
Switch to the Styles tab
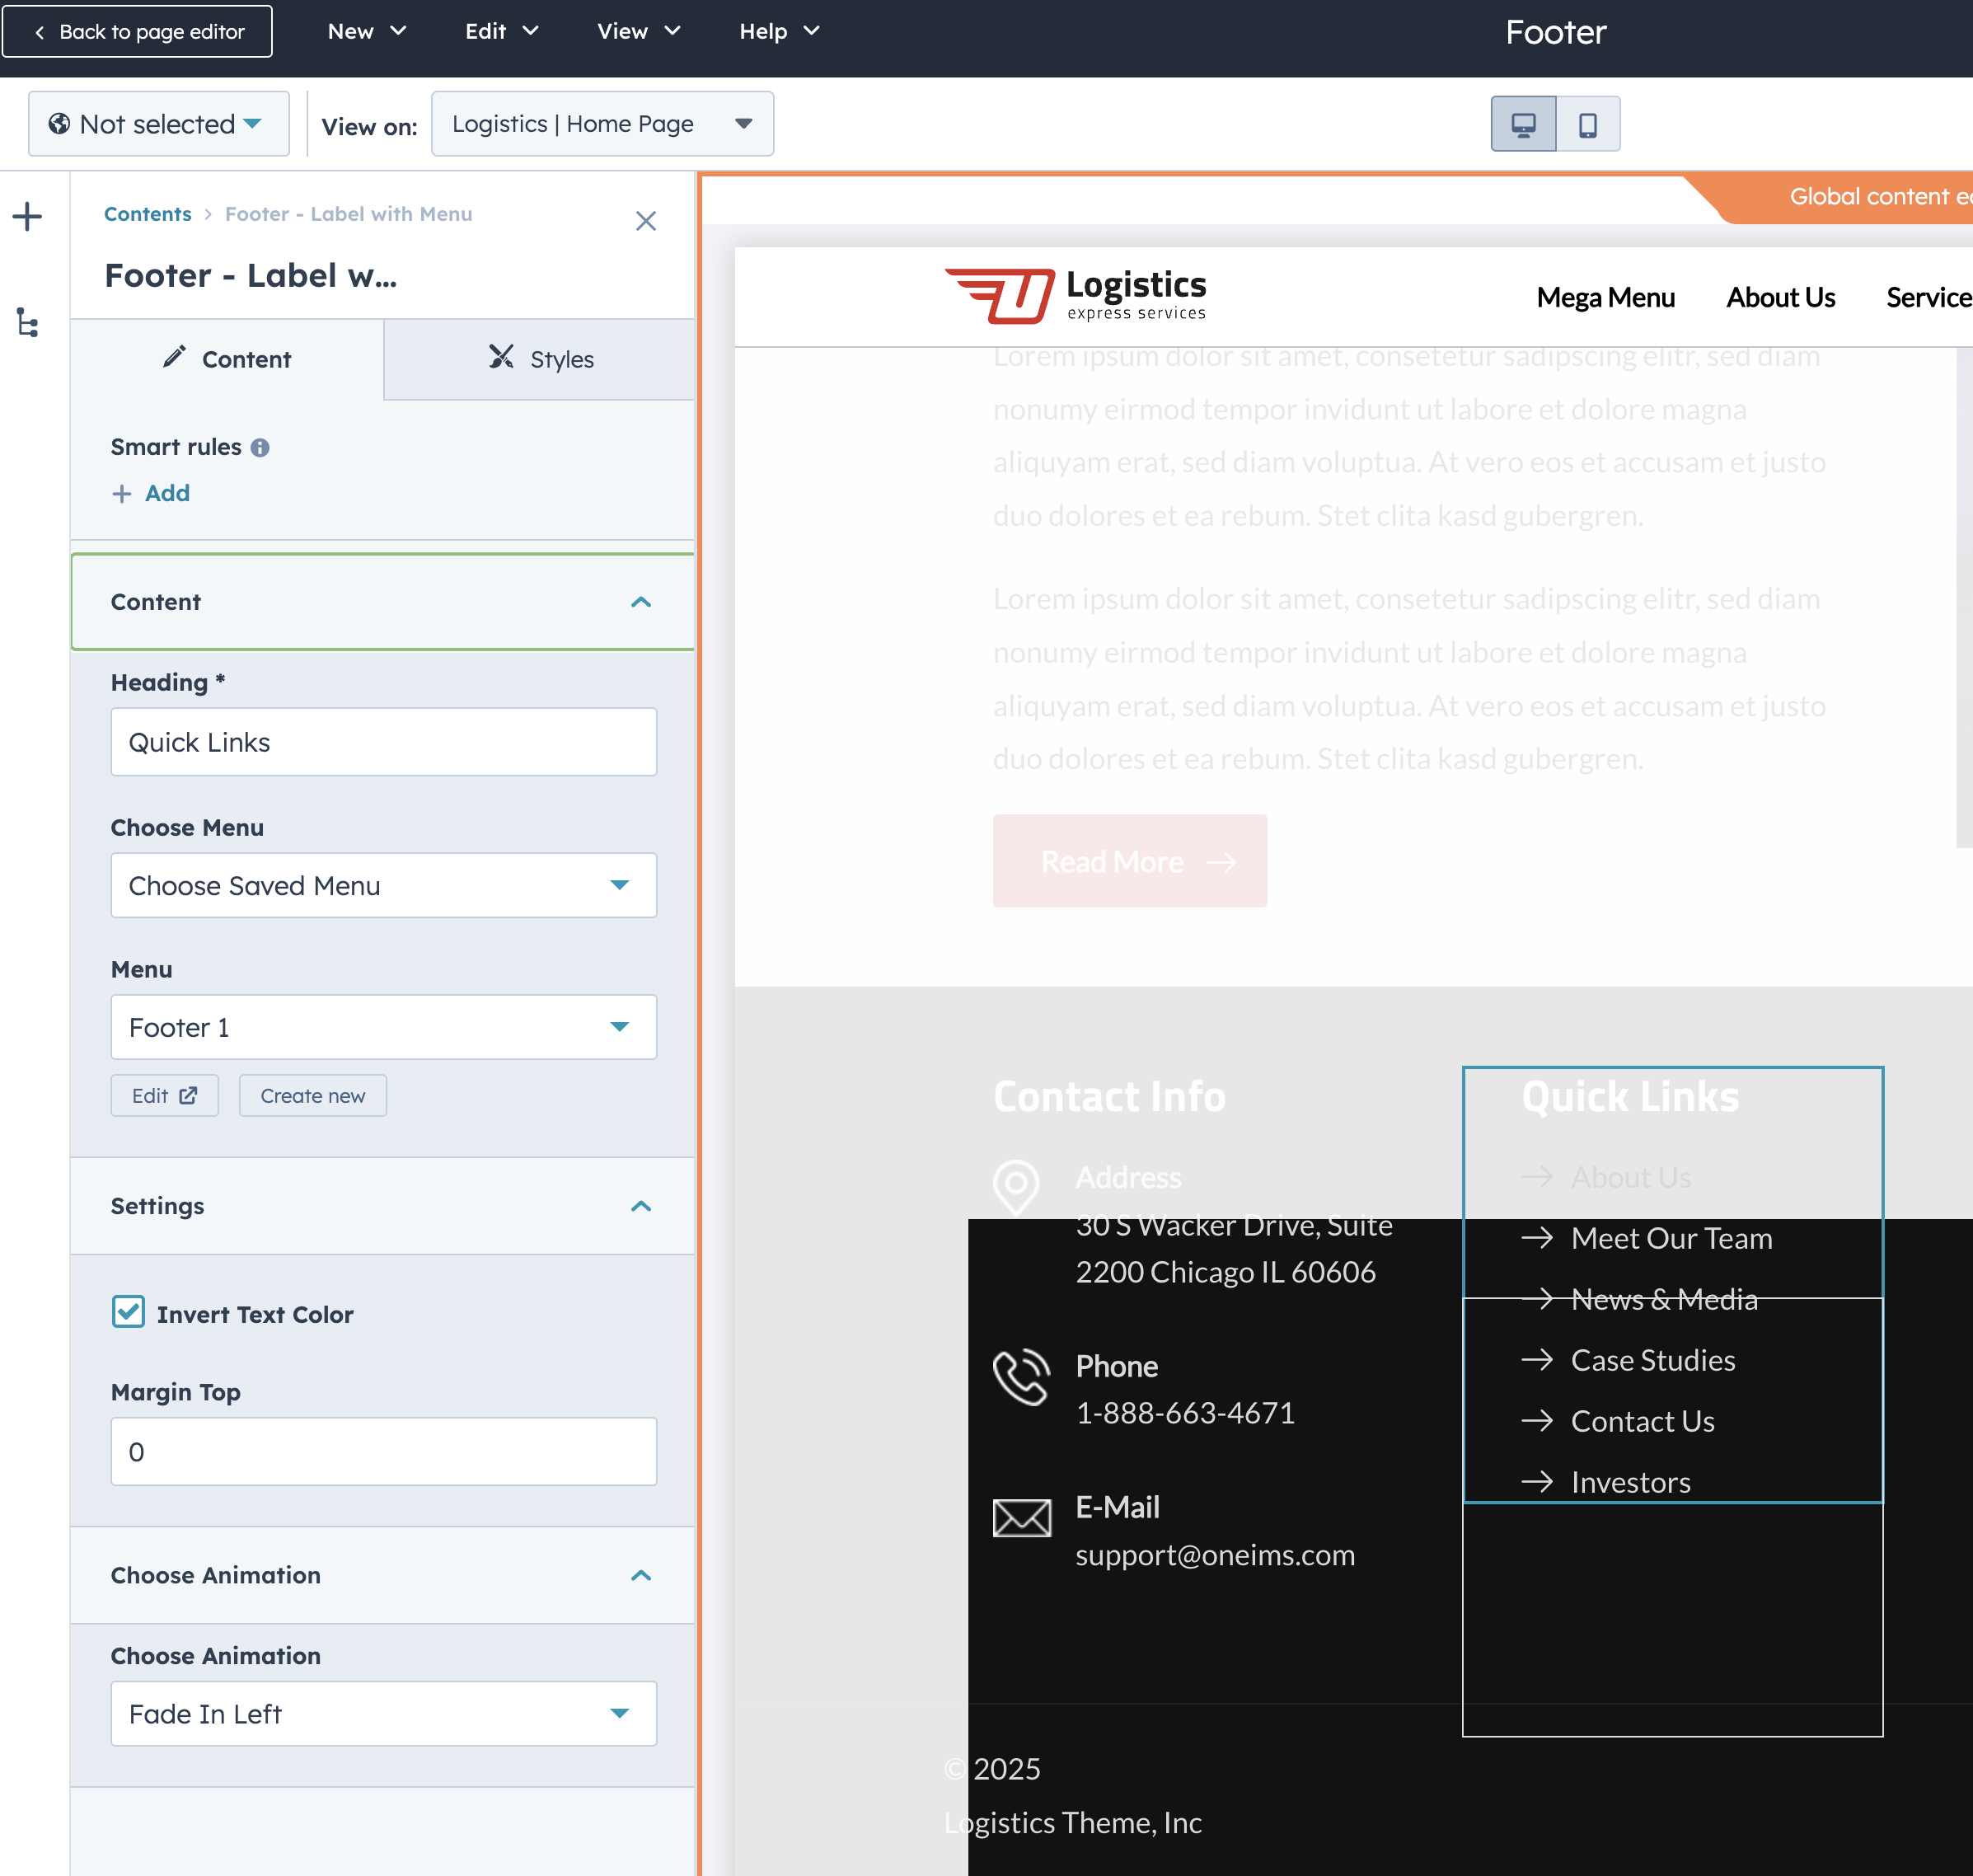[540, 359]
